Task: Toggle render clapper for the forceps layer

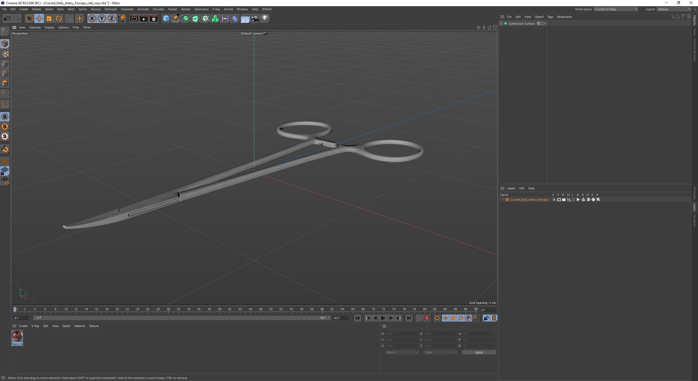Action: pos(563,200)
